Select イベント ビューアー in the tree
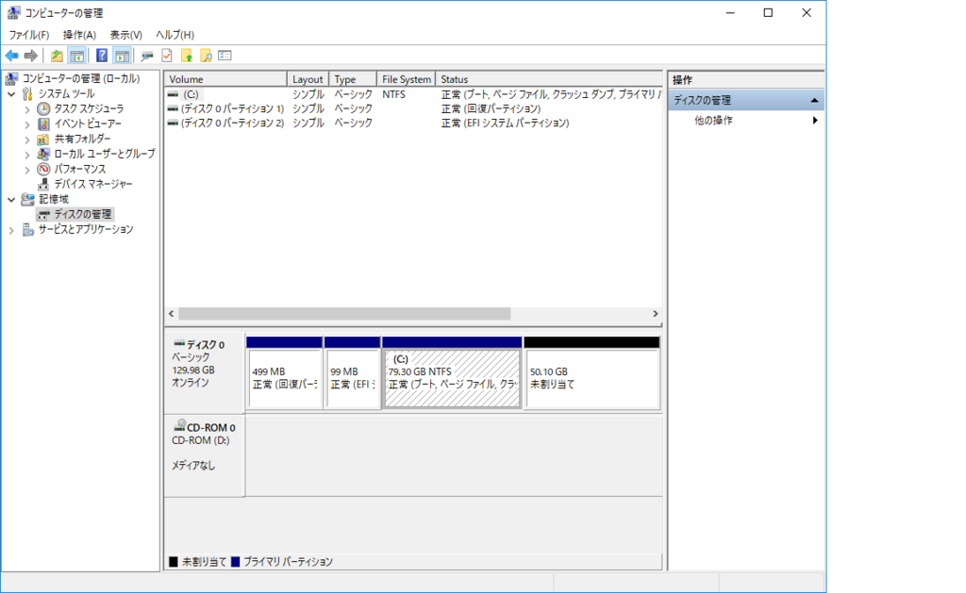This screenshot has height=593, width=966. click(x=88, y=124)
